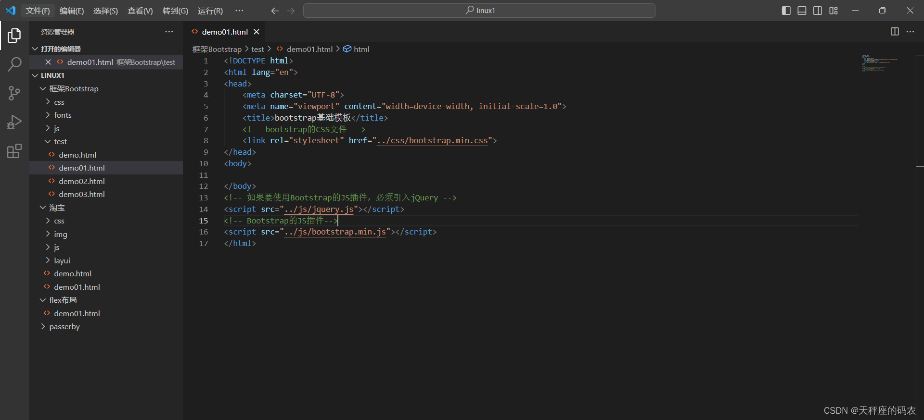Split the editor to the right

click(895, 31)
